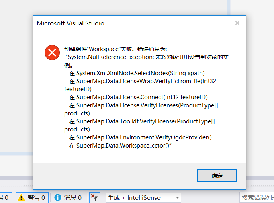Focus the 搜索错误列表 search field
Screen dimensions: 274x203
pos(257,198)
